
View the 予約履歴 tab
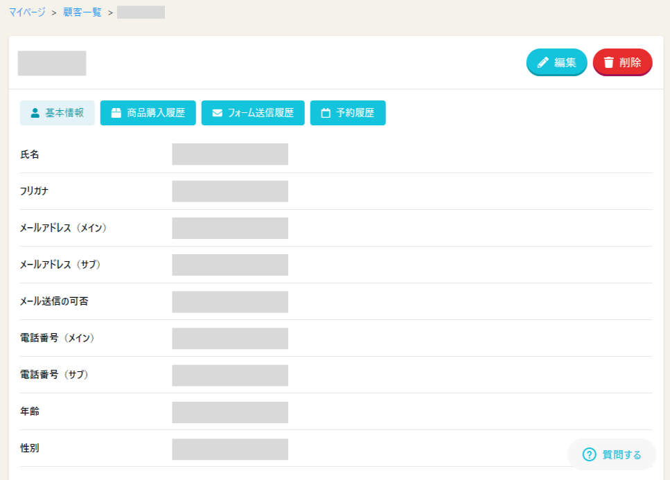tap(348, 113)
